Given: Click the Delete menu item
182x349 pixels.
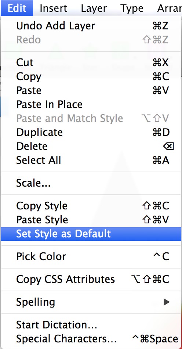Looking at the screenshot, I should (91, 146).
